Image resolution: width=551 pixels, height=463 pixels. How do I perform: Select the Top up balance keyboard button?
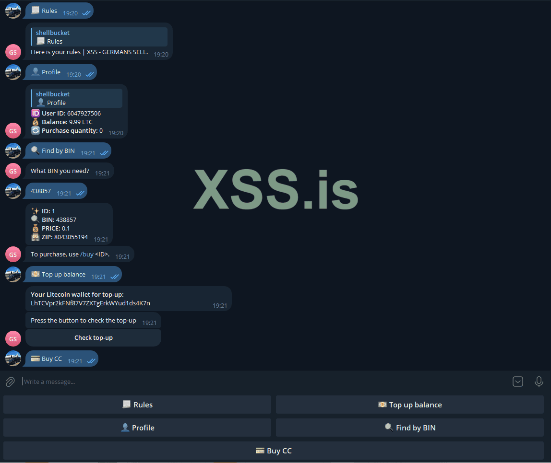410,405
